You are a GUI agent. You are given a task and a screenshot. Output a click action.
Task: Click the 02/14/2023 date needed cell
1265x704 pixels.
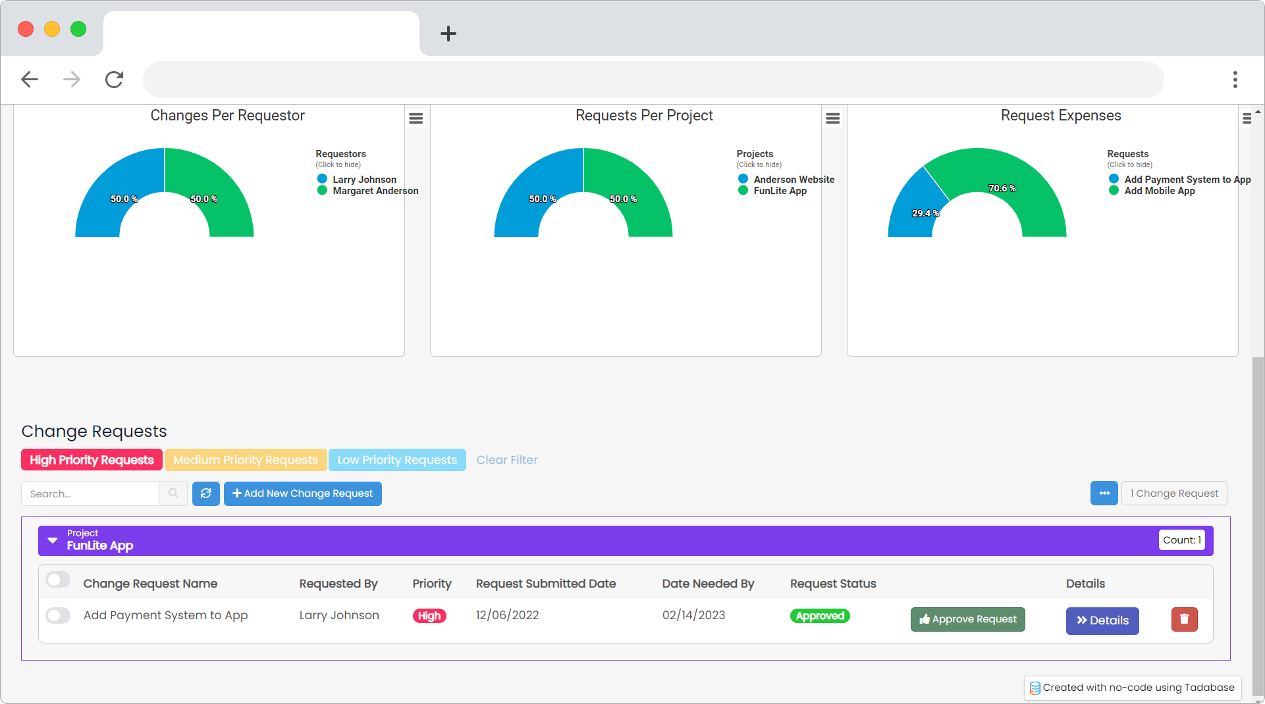693,615
